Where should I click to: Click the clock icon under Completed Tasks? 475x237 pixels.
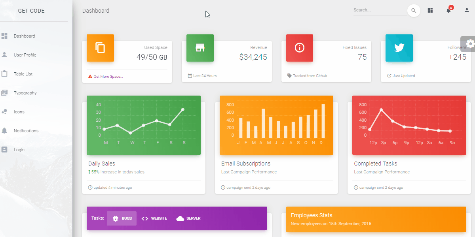[356, 188]
